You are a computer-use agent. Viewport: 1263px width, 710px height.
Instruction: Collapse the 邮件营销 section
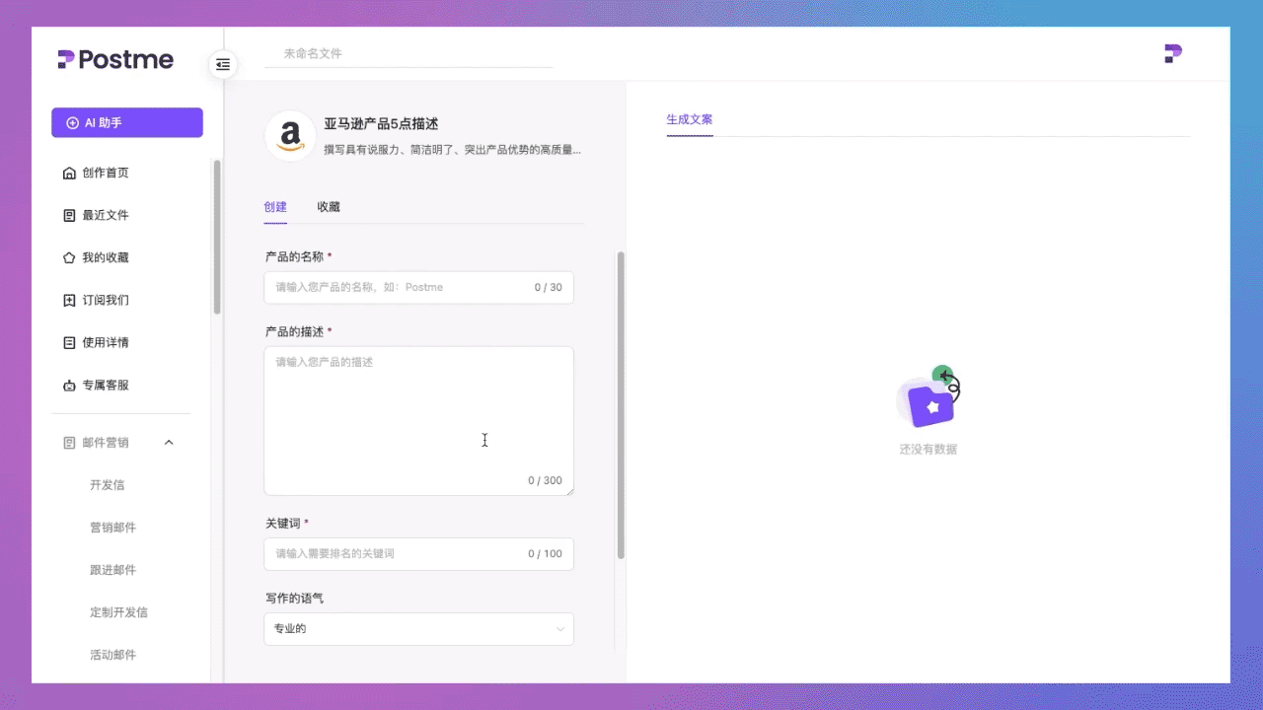[x=168, y=442]
